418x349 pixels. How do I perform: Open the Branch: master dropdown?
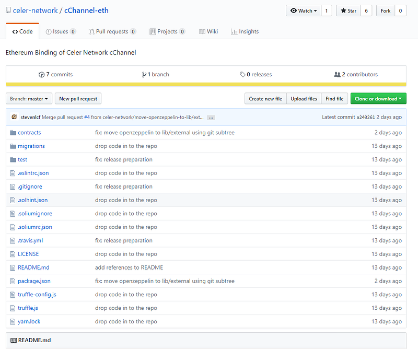click(x=29, y=99)
